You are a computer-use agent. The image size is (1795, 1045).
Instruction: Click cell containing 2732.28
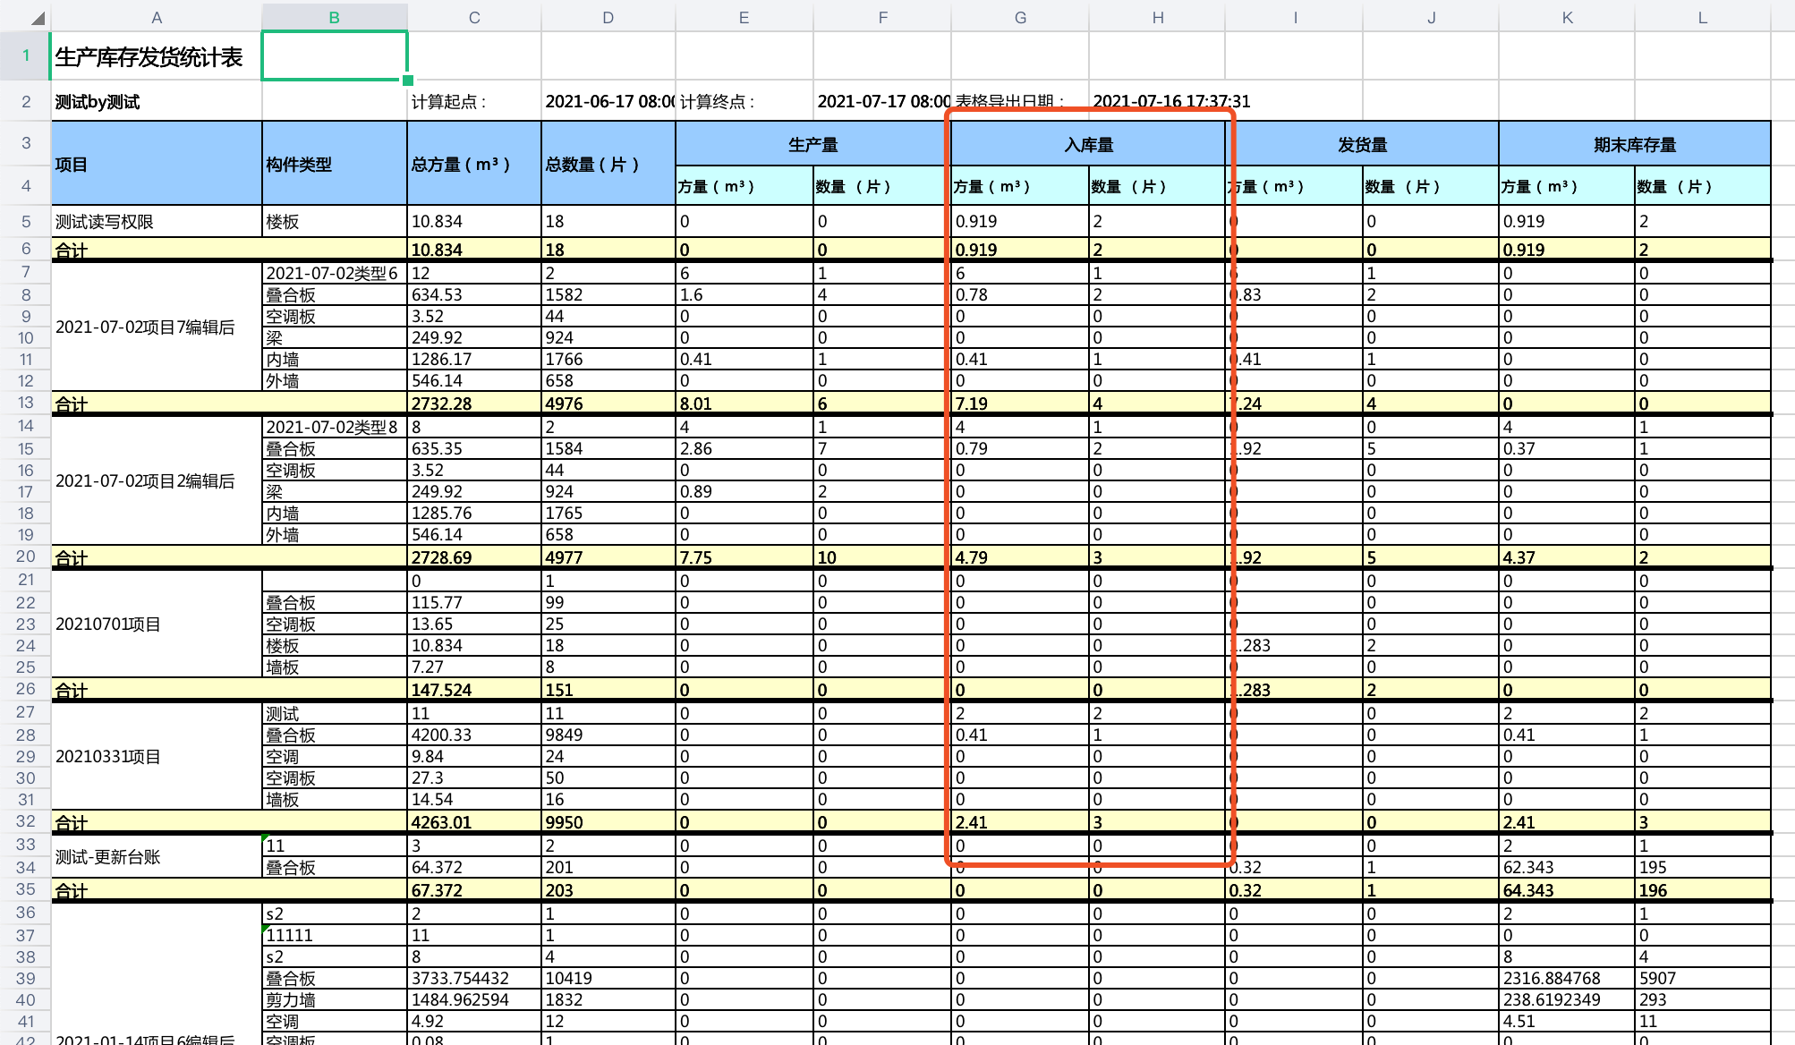[474, 404]
